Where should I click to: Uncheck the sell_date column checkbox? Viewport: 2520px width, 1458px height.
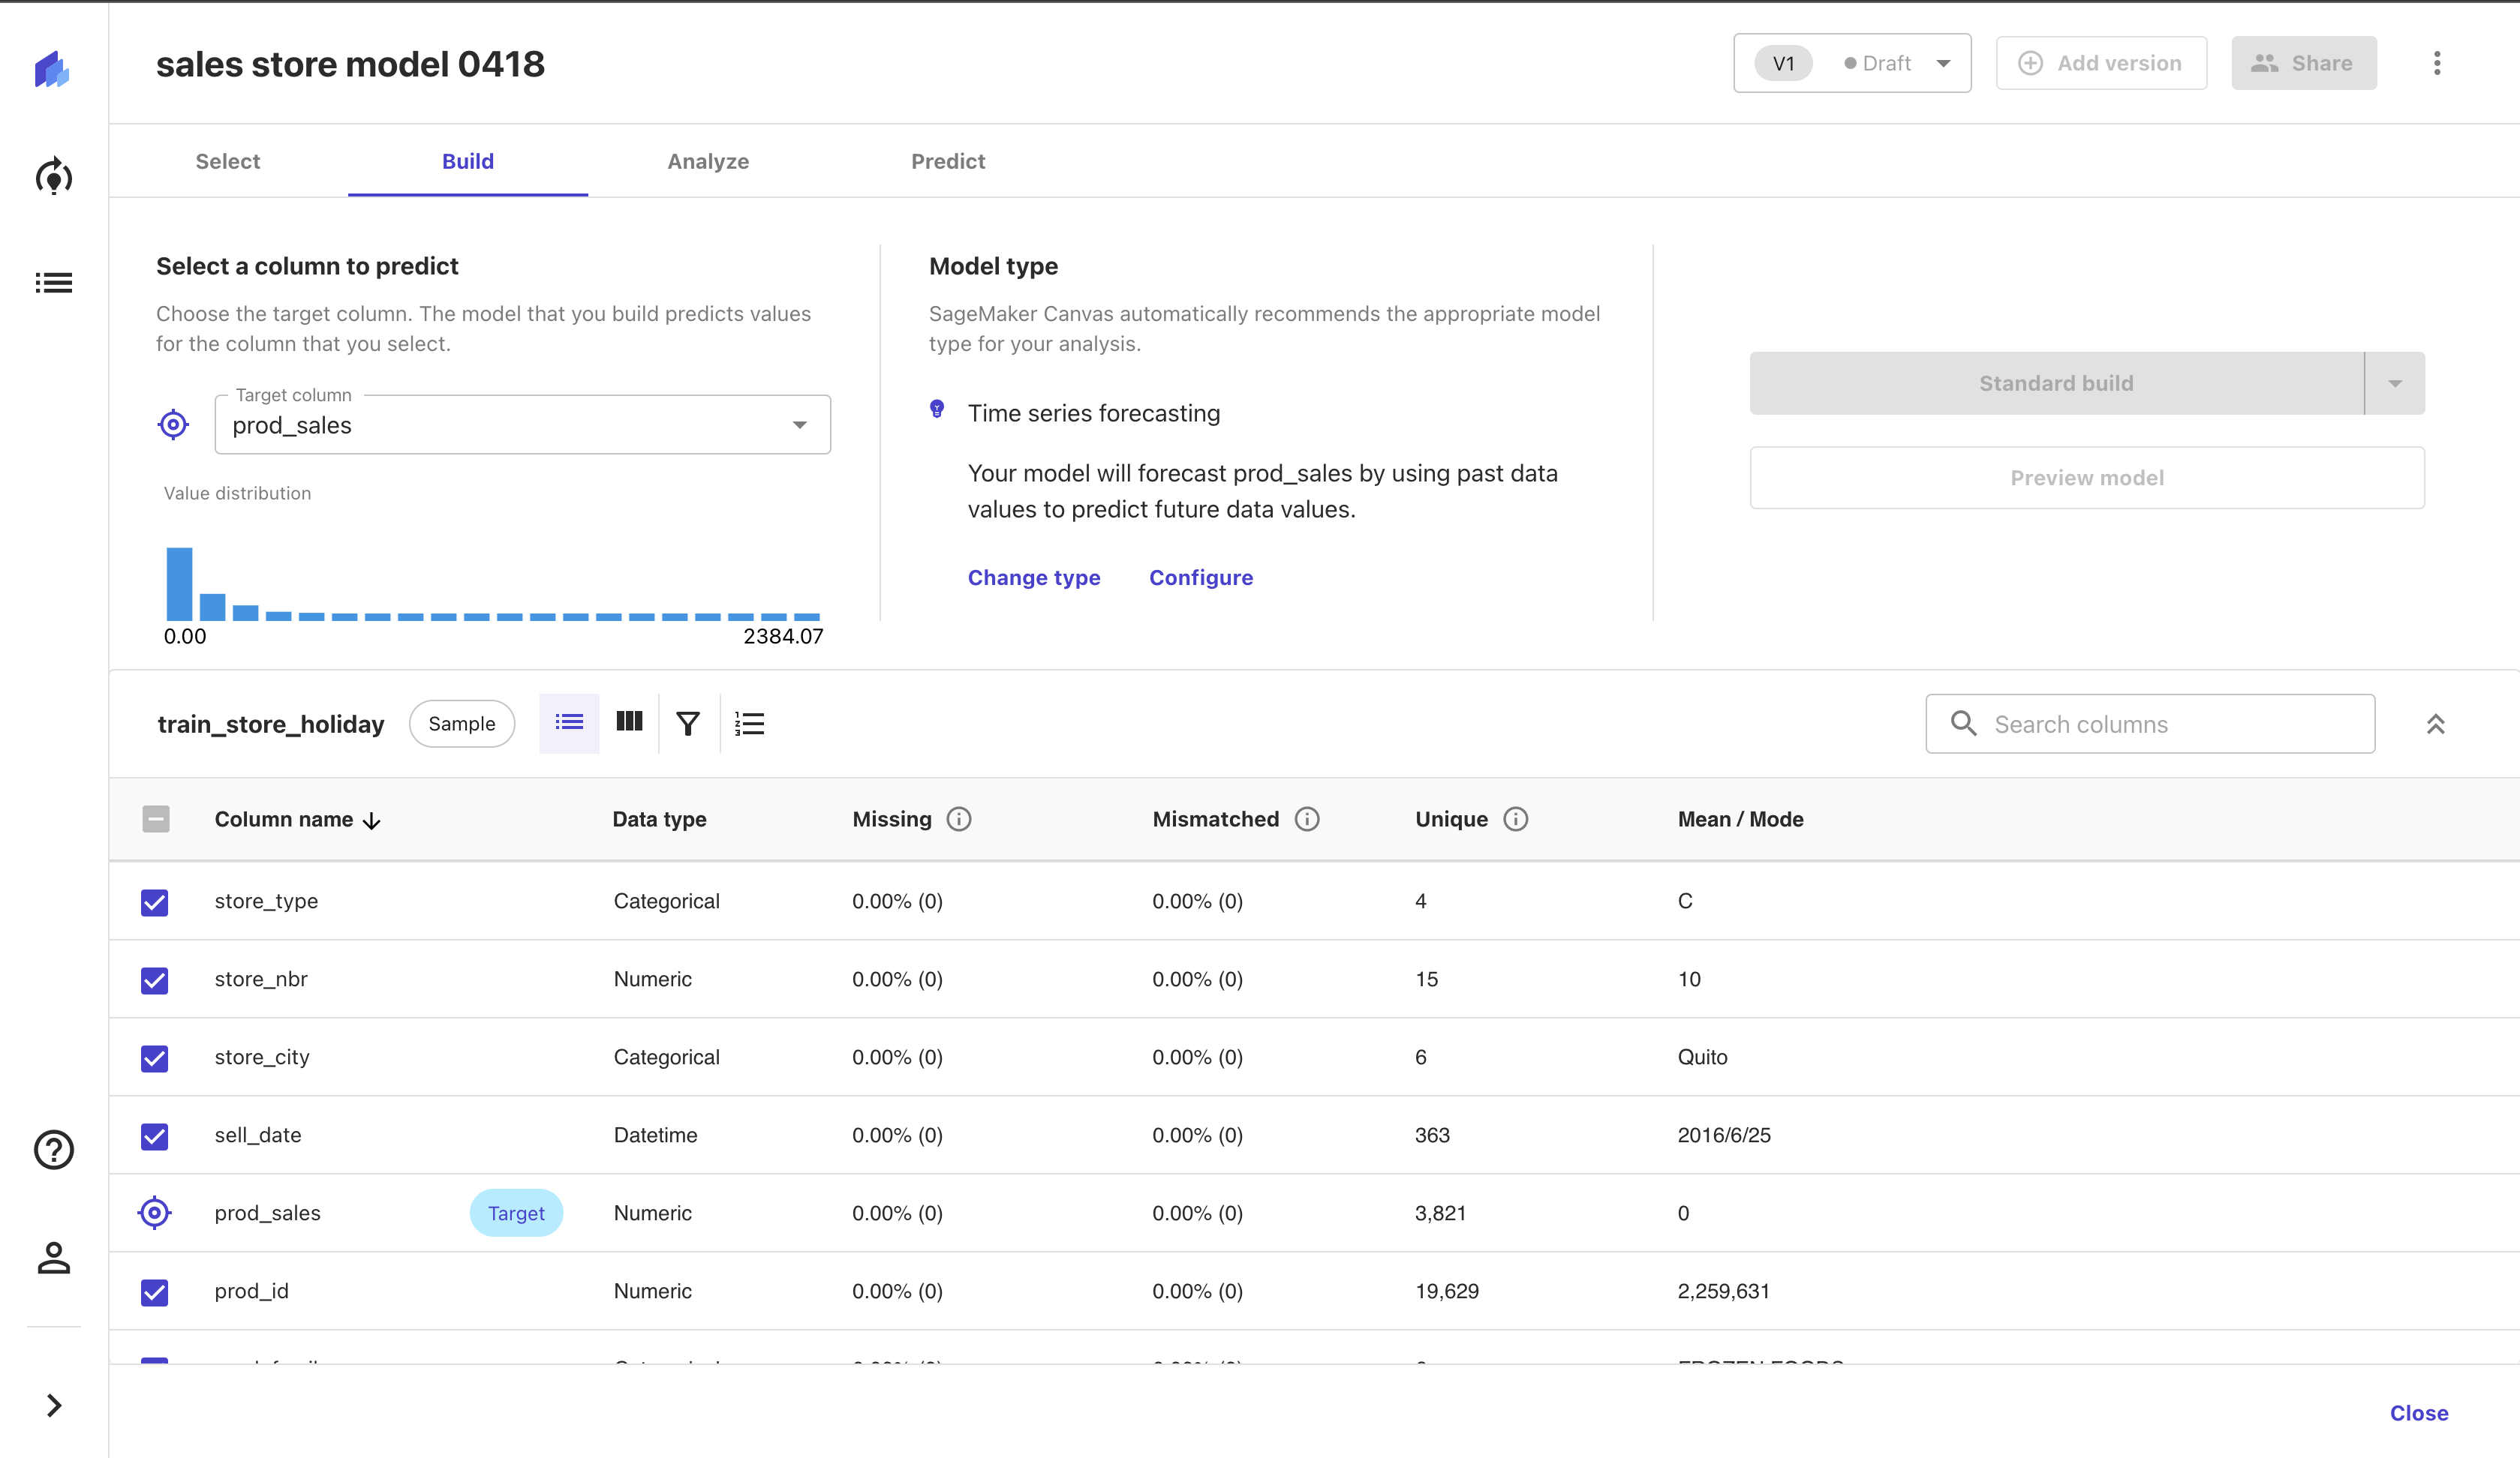tap(155, 1135)
